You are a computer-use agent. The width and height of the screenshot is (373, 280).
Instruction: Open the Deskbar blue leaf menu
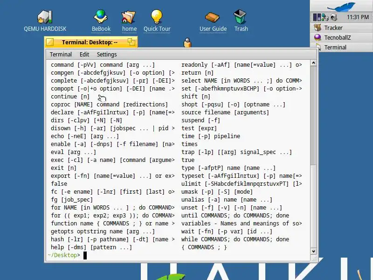click(341, 6)
